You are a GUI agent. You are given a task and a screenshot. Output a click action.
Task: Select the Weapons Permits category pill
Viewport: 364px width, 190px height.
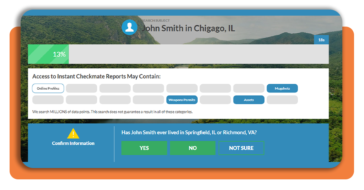click(182, 100)
